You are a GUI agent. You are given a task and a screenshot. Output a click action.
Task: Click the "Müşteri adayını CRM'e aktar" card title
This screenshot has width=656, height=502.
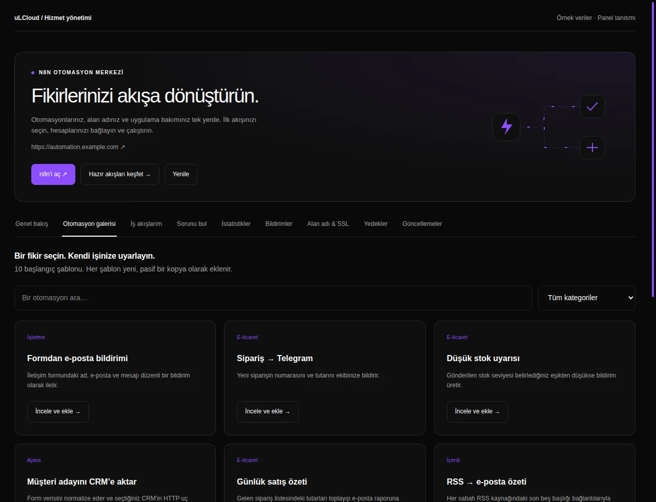point(82,482)
